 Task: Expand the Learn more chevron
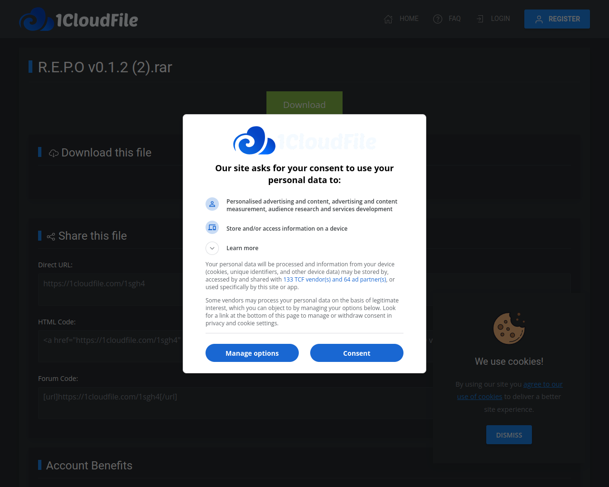point(212,248)
